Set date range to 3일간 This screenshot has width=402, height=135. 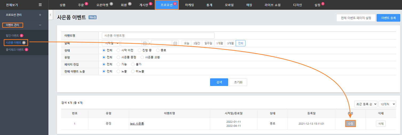pyautogui.click(x=197, y=43)
